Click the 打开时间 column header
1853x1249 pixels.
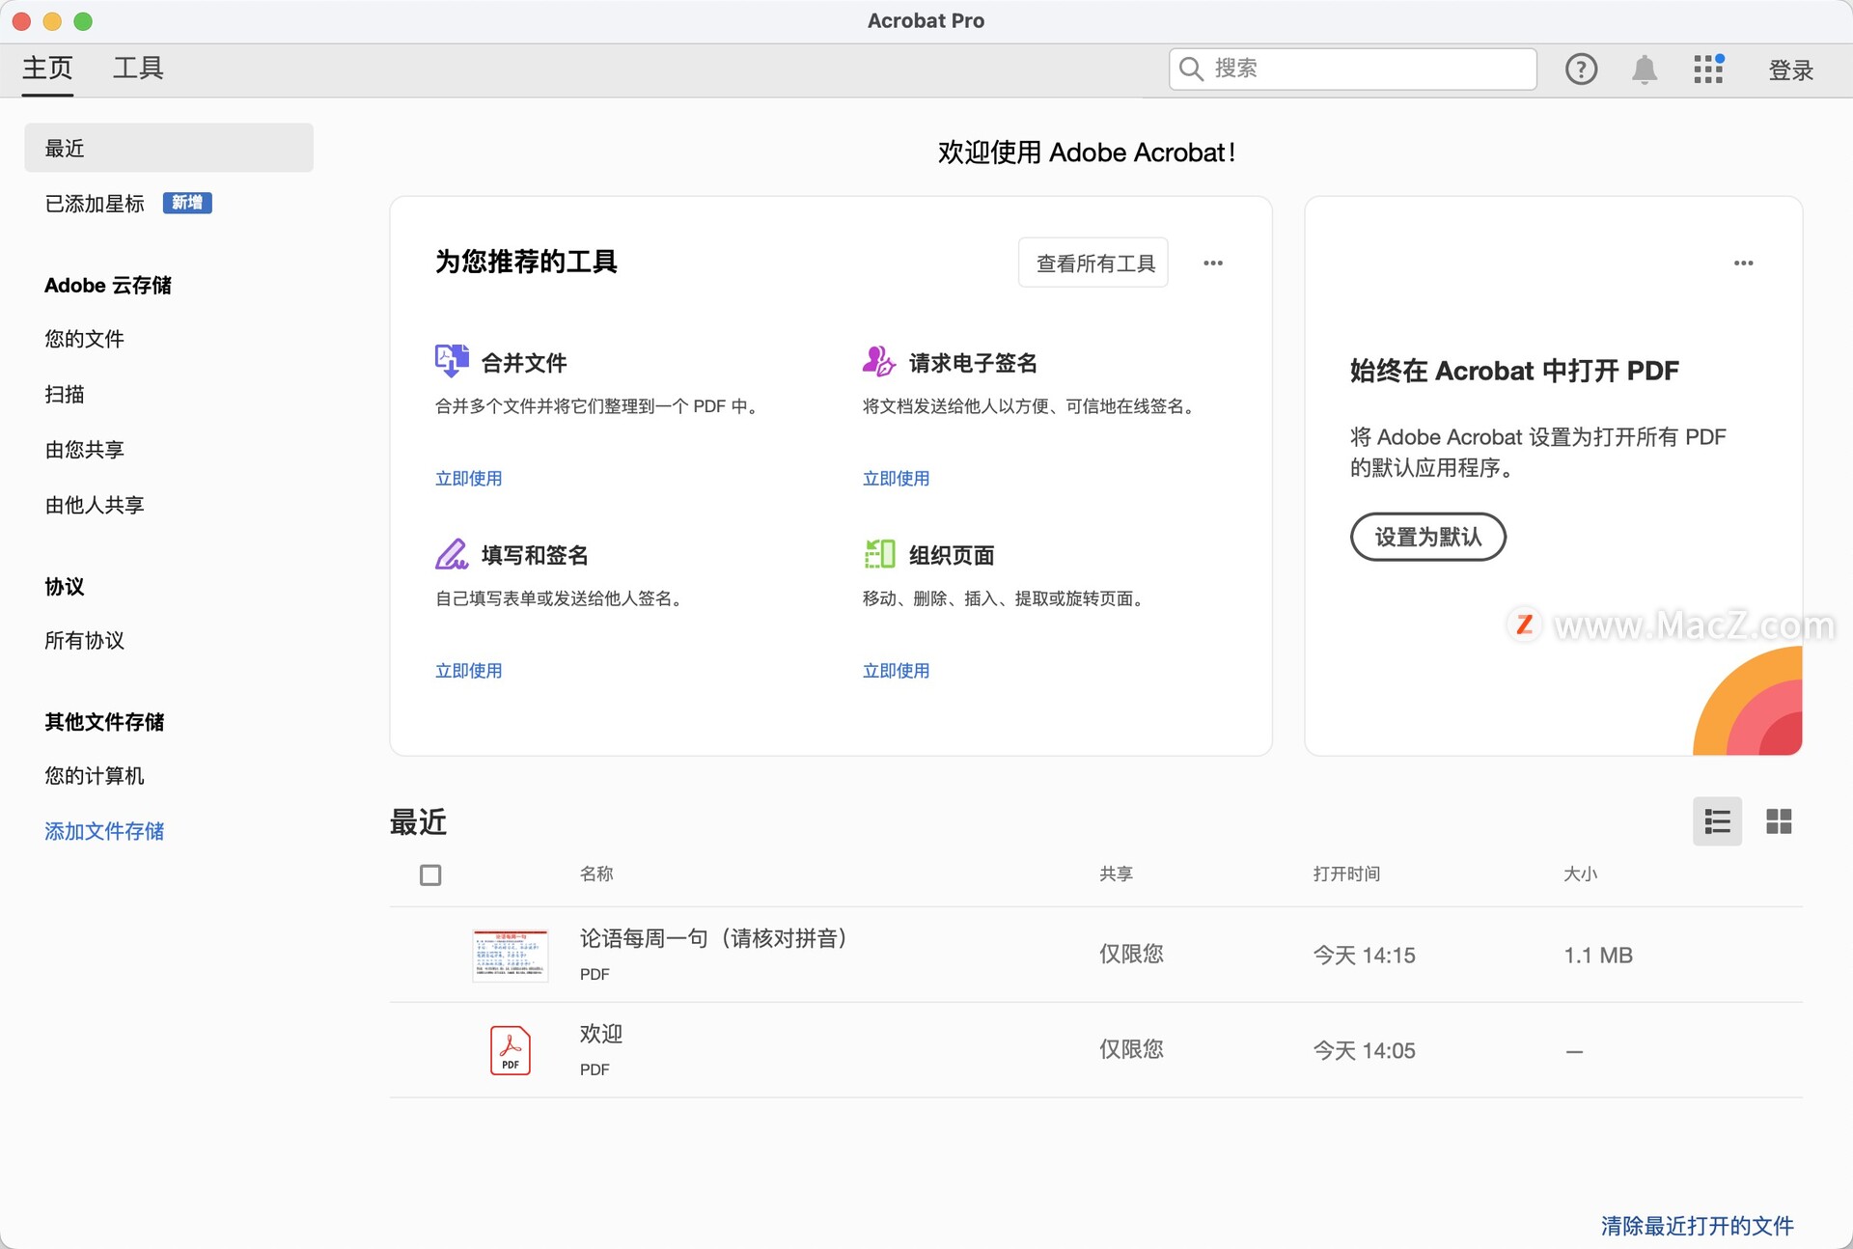coord(1346,874)
